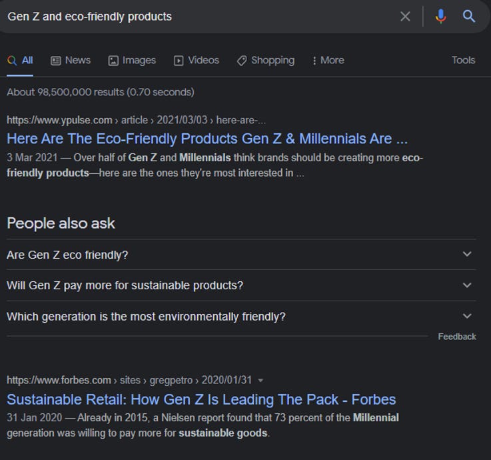Expand 'Are Gen Z eco friendly?' question
The image size is (491, 460).
241,255
